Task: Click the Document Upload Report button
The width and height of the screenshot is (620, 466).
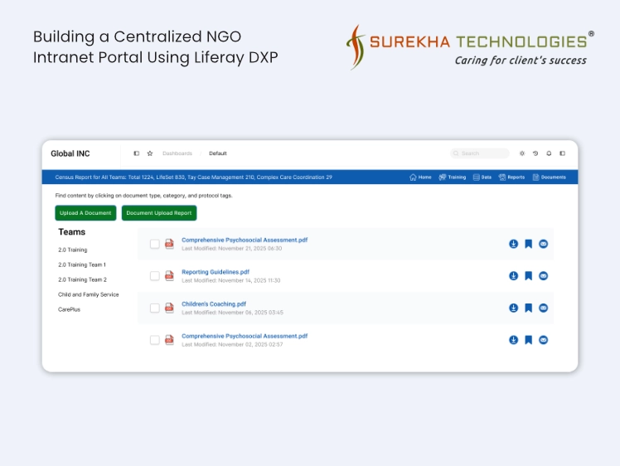Action: point(159,213)
